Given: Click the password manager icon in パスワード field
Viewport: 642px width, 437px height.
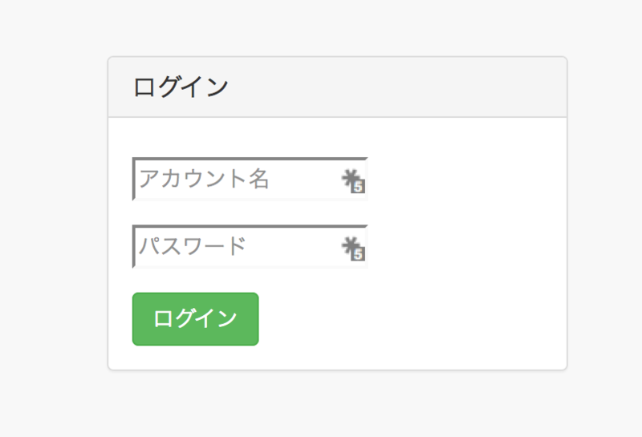Looking at the screenshot, I should [x=353, y=248].
